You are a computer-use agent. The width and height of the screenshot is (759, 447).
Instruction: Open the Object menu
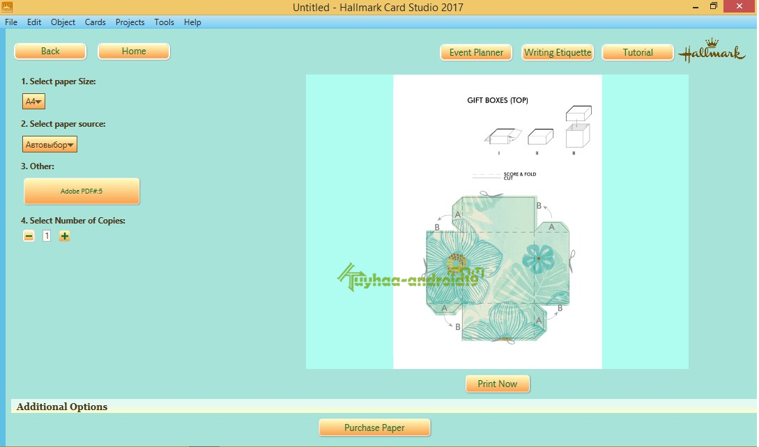tap(63, 22)
